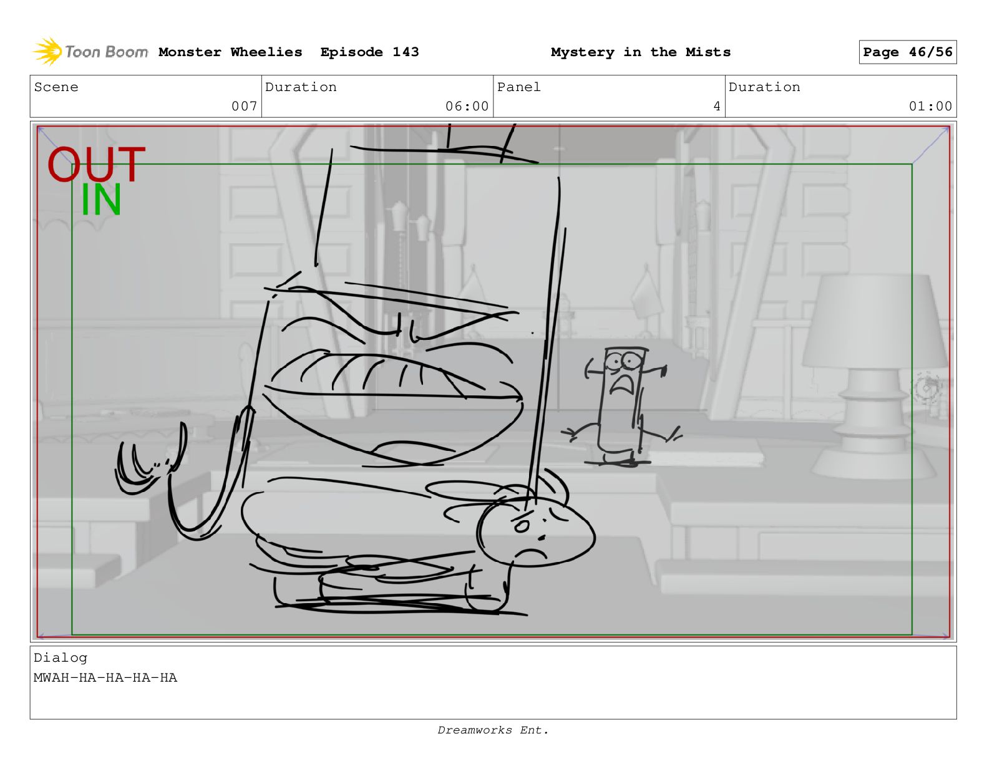Viewport: 987px width, 764px height.
Task: Click the 'Mystery in the Mists' episode title
Action: (x=641, y=52)
